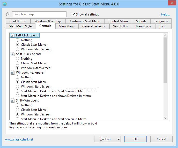Switch to the General Behavior tab
Image resolution: width=178 pixels, height=148 pixels.
coord(94,26)
